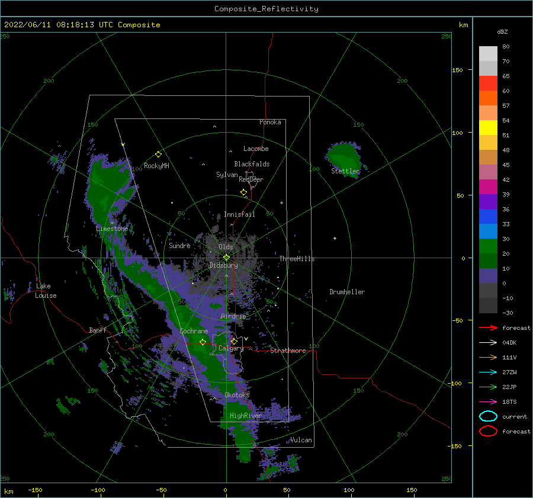Click the magenta 18TS arrow symbol

click(488, 402)
